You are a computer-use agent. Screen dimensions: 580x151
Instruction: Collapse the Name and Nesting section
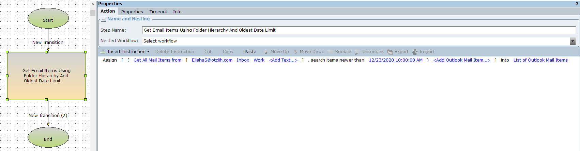[103, 19]
